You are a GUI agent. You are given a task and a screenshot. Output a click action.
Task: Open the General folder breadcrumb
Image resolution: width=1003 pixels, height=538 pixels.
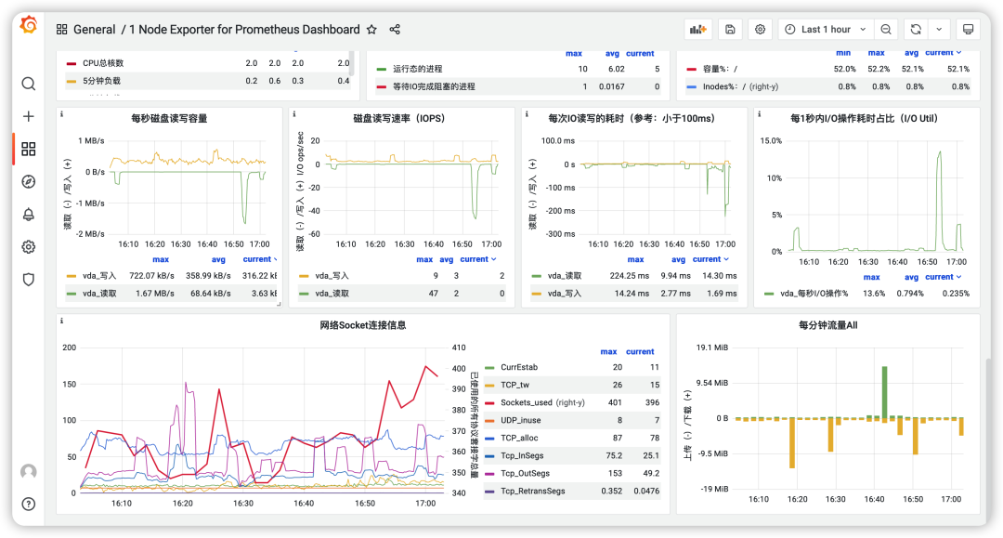(x=94, y=30)
